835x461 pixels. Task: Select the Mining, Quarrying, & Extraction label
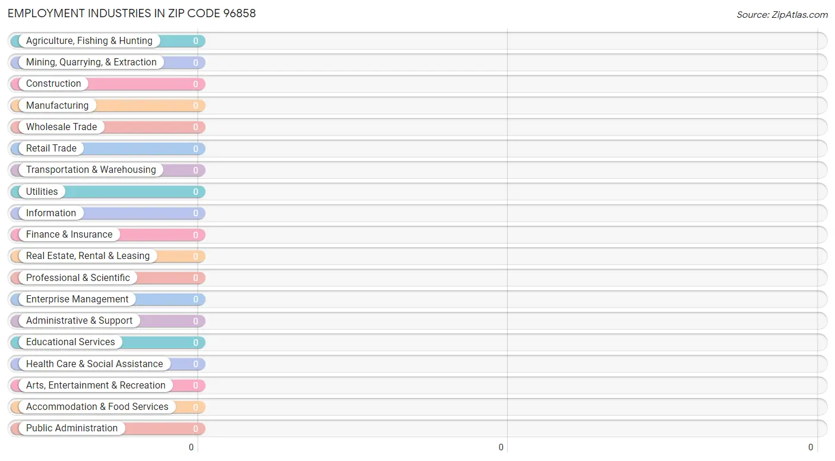[91, 62]
